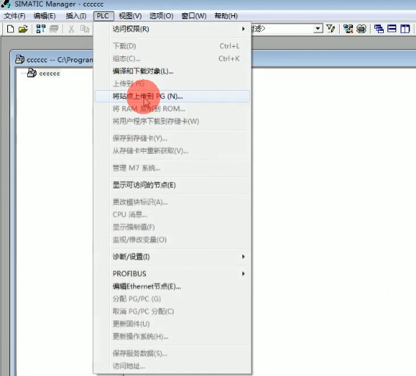Click the tile horizontally toolbar icon
The height and width of the screenshot is (376, 416).
[x=392, y=29]
